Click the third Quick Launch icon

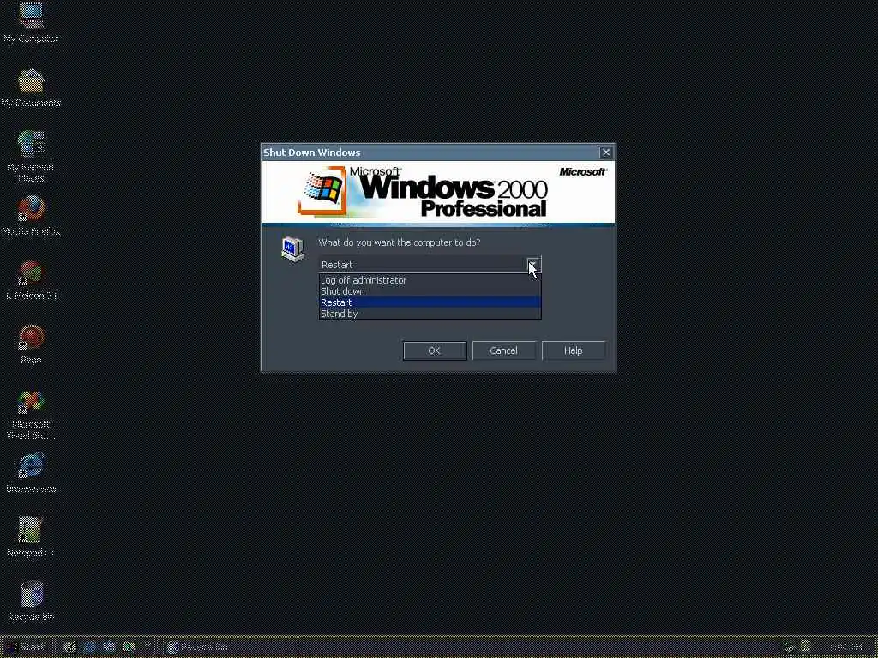[x=109, y=648]
